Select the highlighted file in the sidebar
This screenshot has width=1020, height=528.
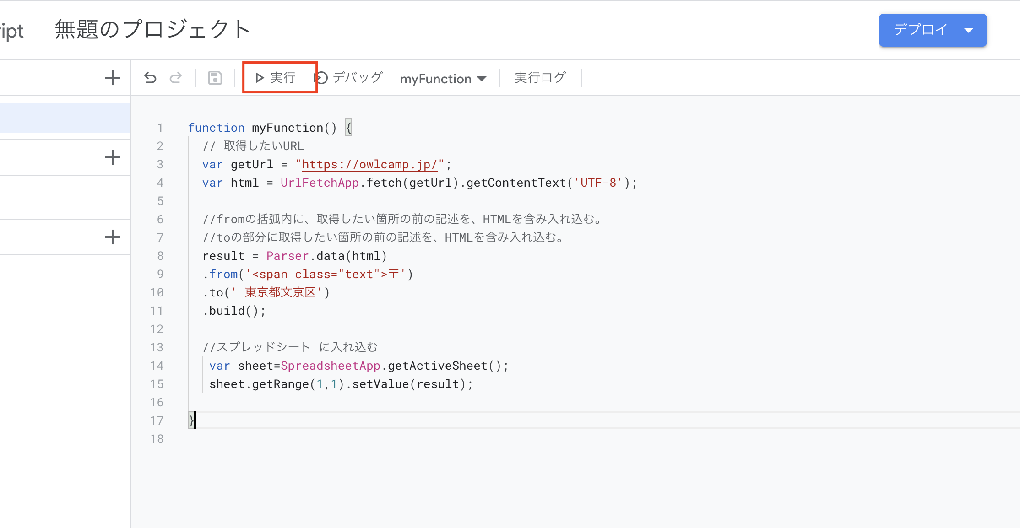(x=64, y=118)
